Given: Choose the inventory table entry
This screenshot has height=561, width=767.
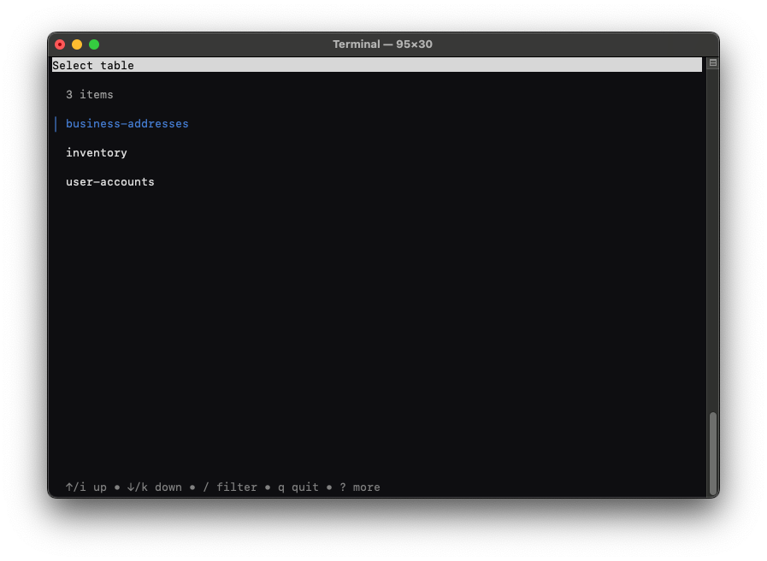Looking at the screenshot, I should [x=97, y=153].
